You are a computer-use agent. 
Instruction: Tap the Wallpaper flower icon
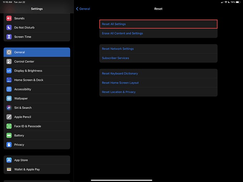pyautogui.click(x=9, y=98)
